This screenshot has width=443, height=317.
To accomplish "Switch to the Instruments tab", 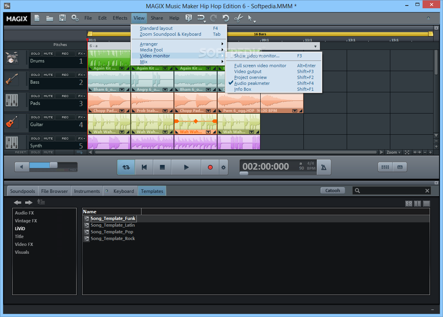I will tap(87, 191).
